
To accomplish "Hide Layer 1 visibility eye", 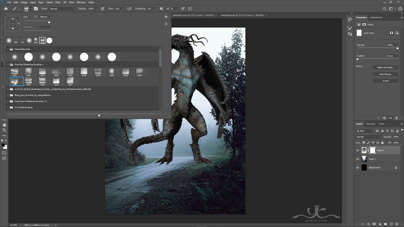I will (358, 159).
